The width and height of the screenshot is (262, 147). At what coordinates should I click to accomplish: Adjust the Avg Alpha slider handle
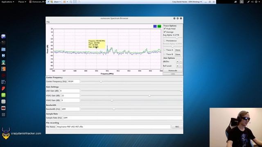[x=177, y=38]
